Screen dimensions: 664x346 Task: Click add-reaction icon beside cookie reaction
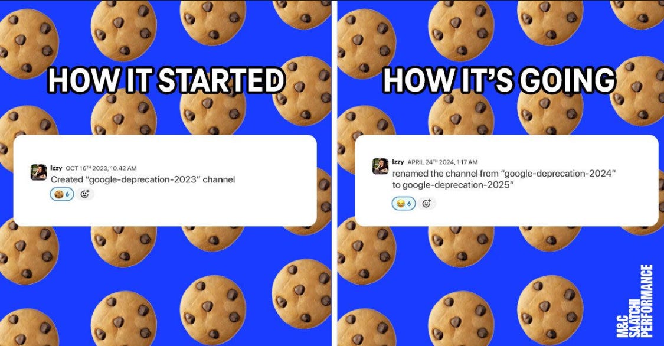coord(85,194)
